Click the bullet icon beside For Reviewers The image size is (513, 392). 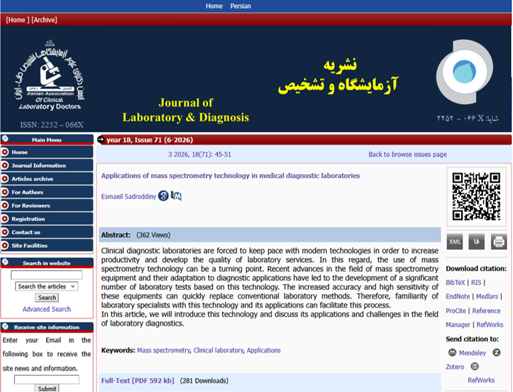[x=5, y=205]
